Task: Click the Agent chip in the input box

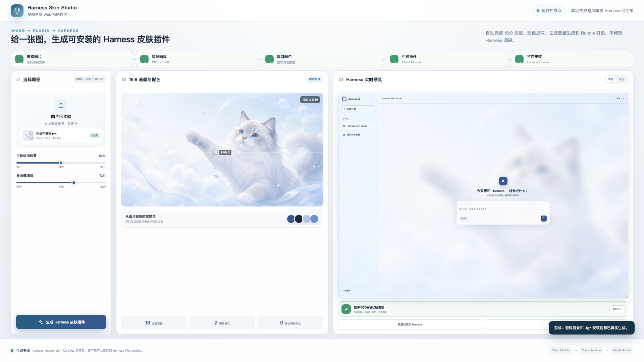Action: pos(464,219)
